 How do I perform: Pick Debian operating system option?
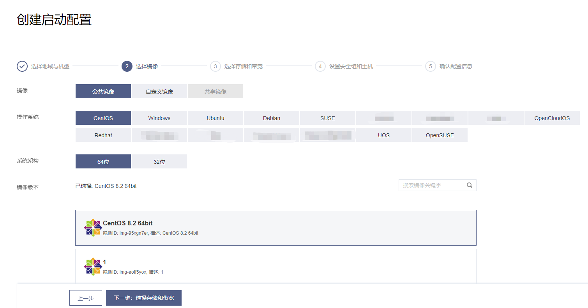coord(272,118)
